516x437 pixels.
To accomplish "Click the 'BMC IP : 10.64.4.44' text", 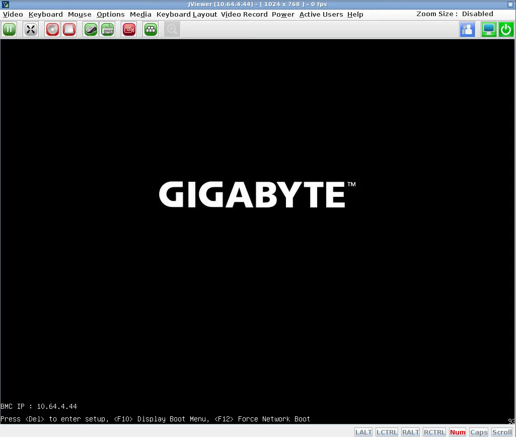I will tap(39, 406).
